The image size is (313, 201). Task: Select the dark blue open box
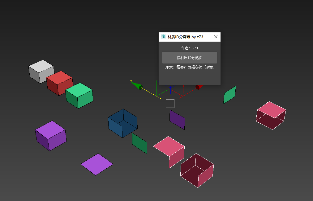coord(122,123)
